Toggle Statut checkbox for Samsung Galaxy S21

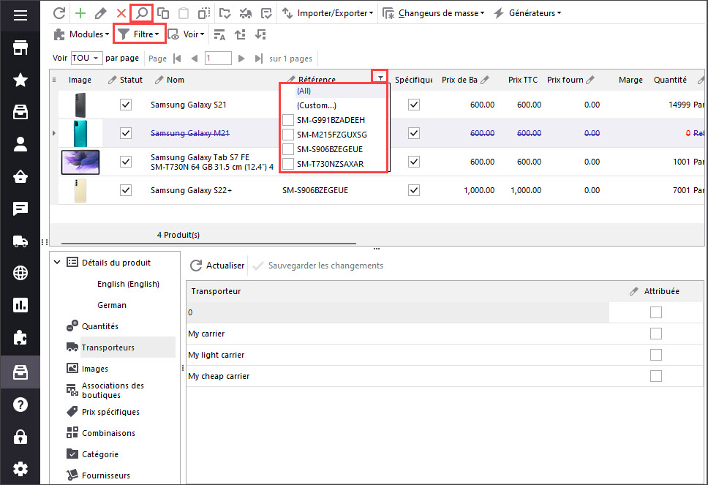click(126, 105)
